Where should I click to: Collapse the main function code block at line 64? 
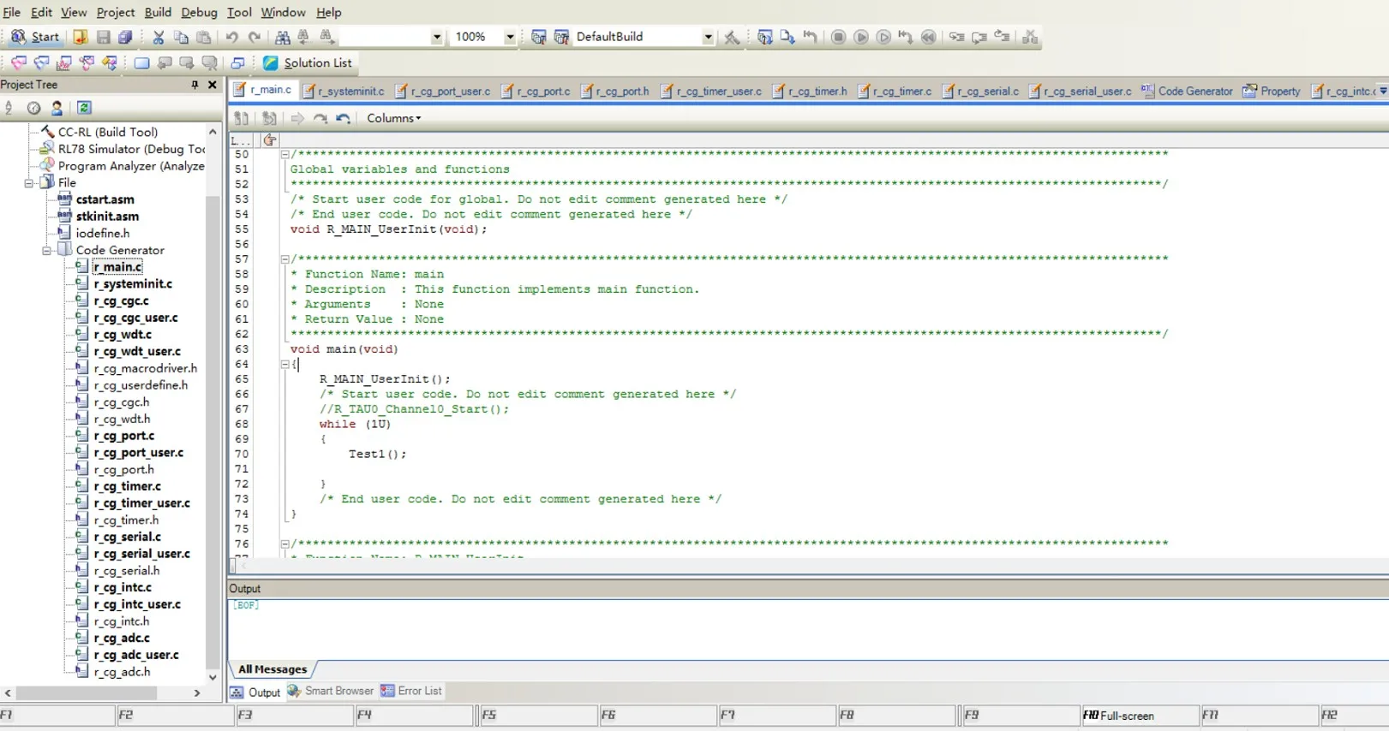285,365
